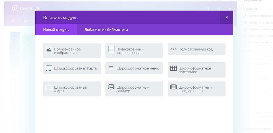Click the folded map icon

point(49,68)
